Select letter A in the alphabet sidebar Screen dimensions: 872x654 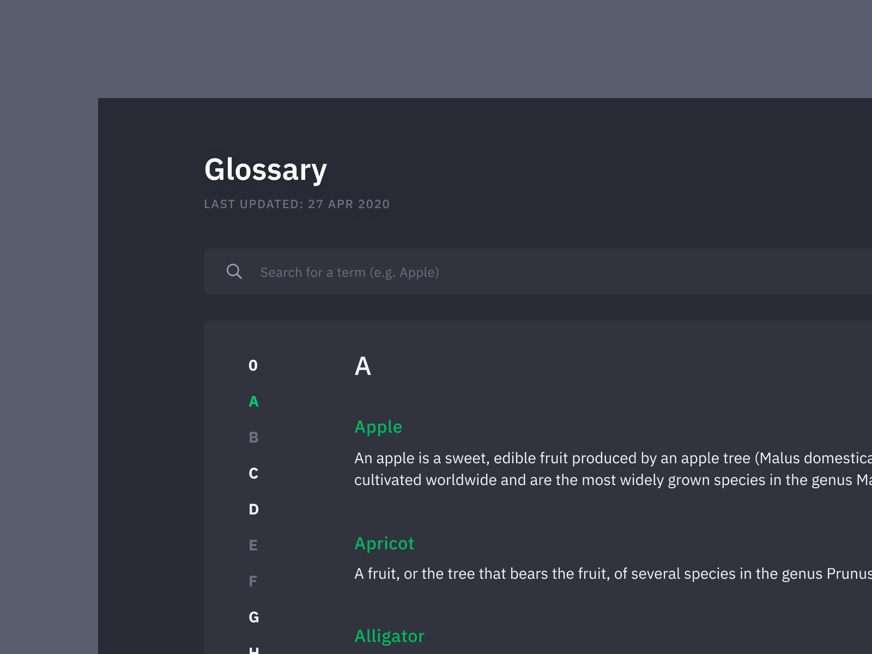pos(253,402)
